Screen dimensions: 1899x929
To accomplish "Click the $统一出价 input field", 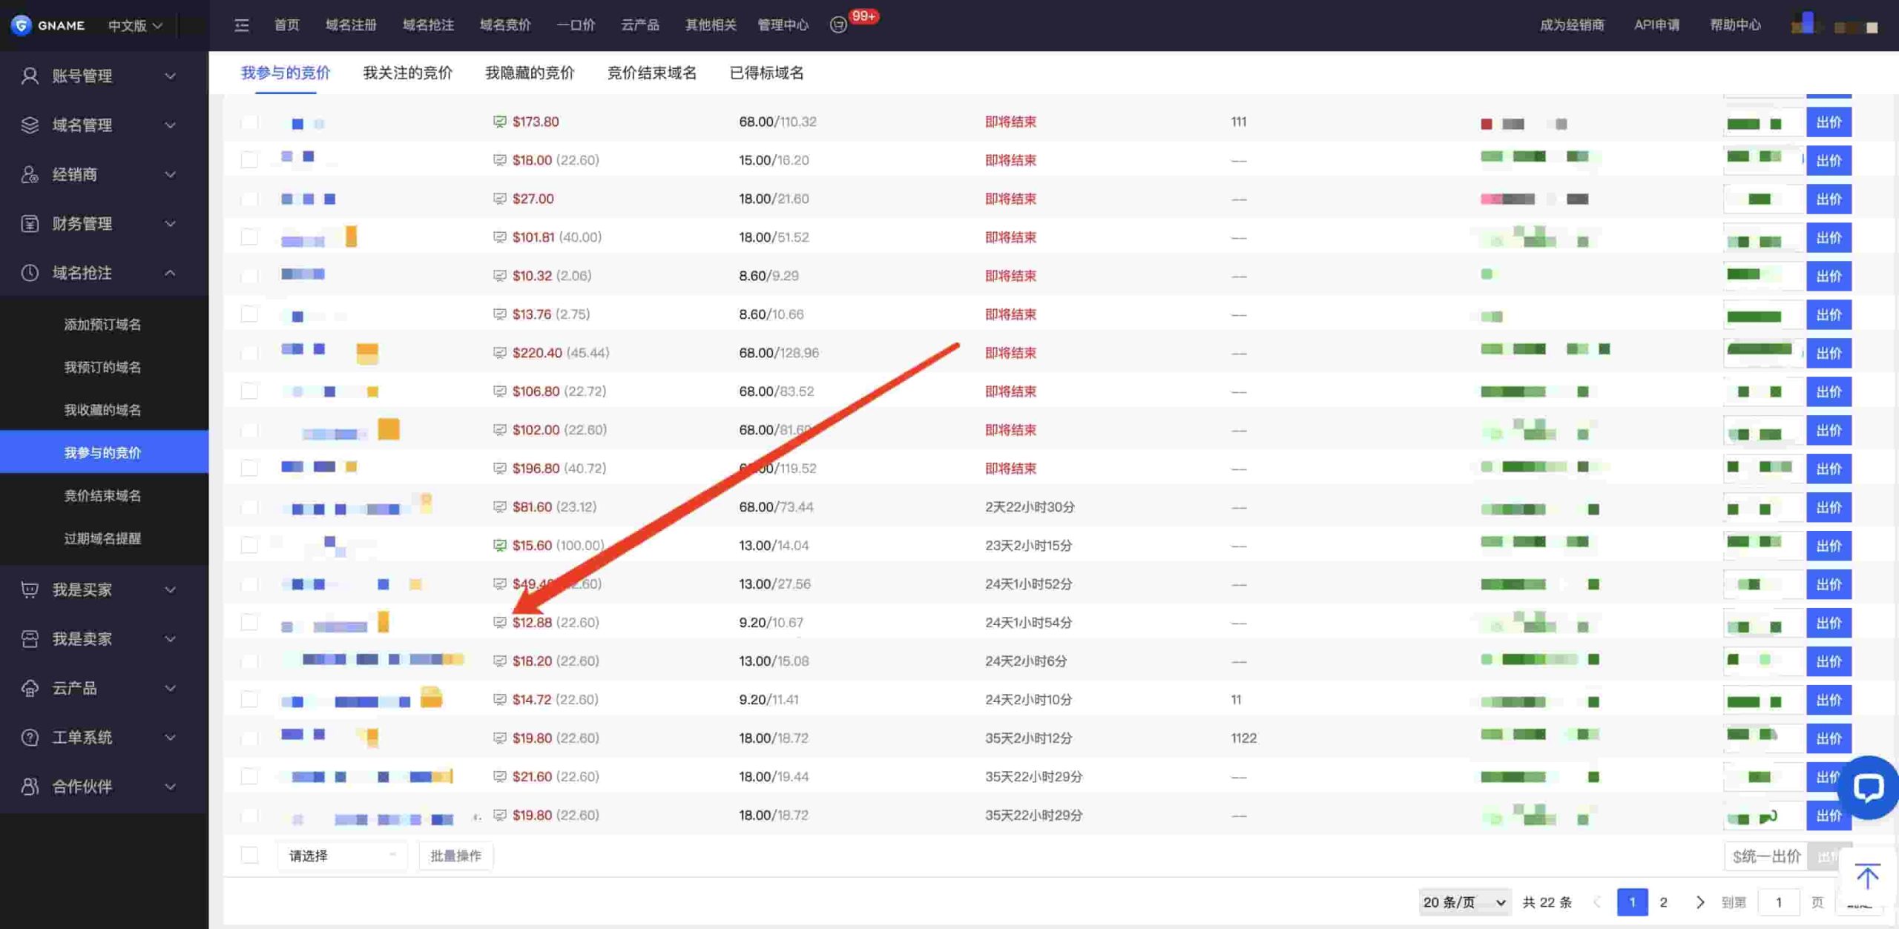I will 1765,856.
